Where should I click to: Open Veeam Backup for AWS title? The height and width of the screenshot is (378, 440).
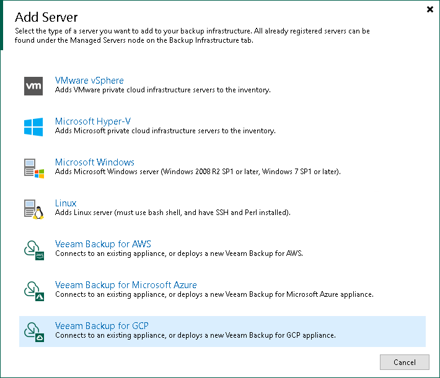coord(103,244)
